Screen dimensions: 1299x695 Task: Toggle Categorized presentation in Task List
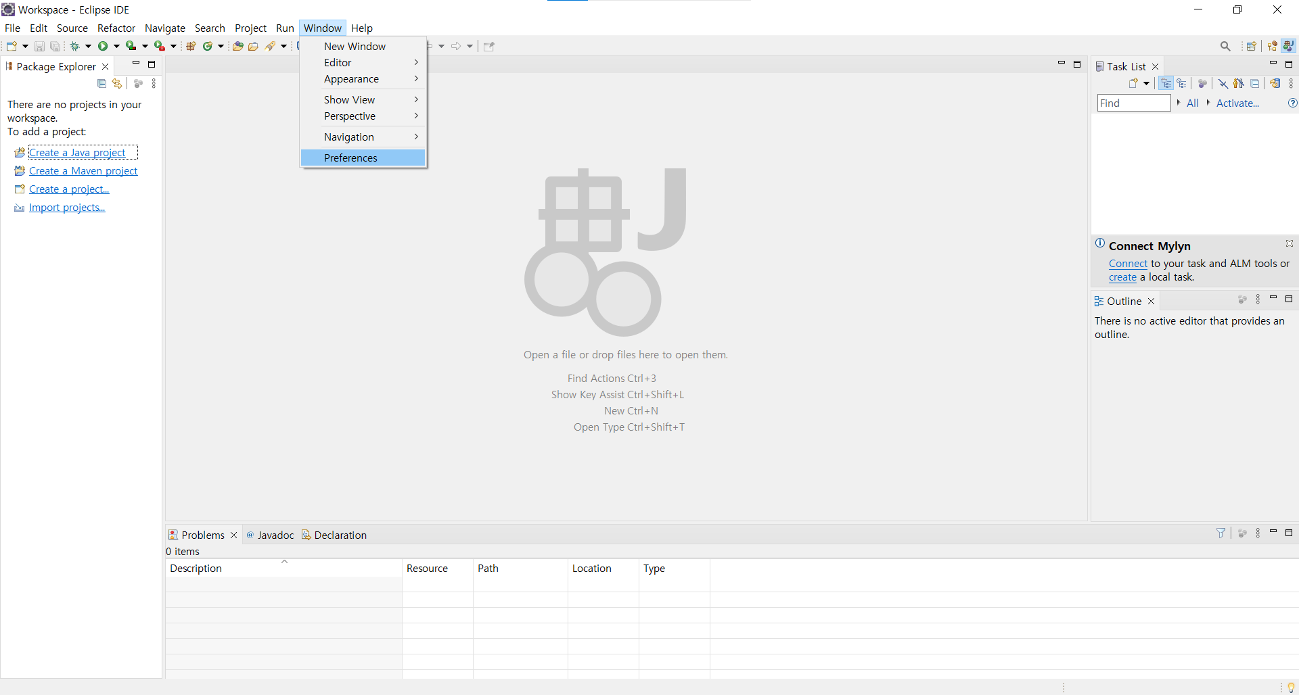(x=1166, y=84)
